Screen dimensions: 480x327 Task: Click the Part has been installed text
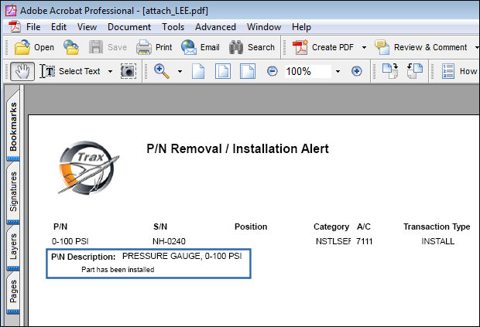click(x=118, y=270)
